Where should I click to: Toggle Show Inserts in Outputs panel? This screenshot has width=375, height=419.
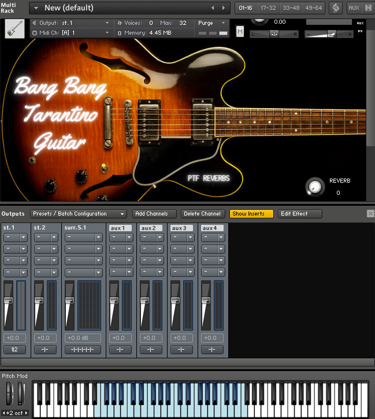click(251, 214)
